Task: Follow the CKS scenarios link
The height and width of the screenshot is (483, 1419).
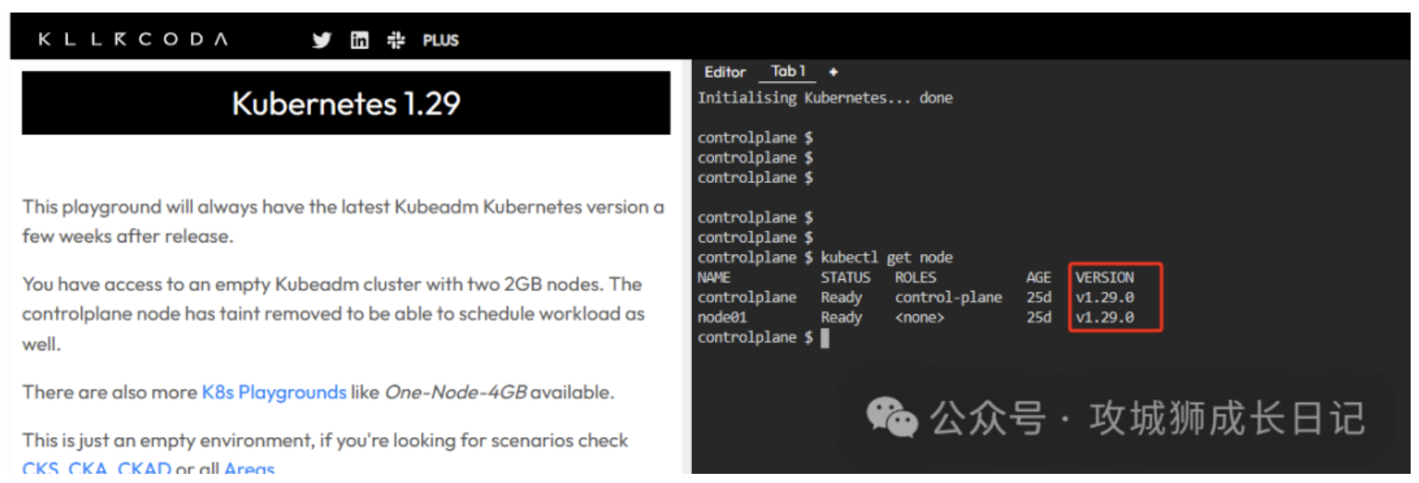Action: click(40, 468)
